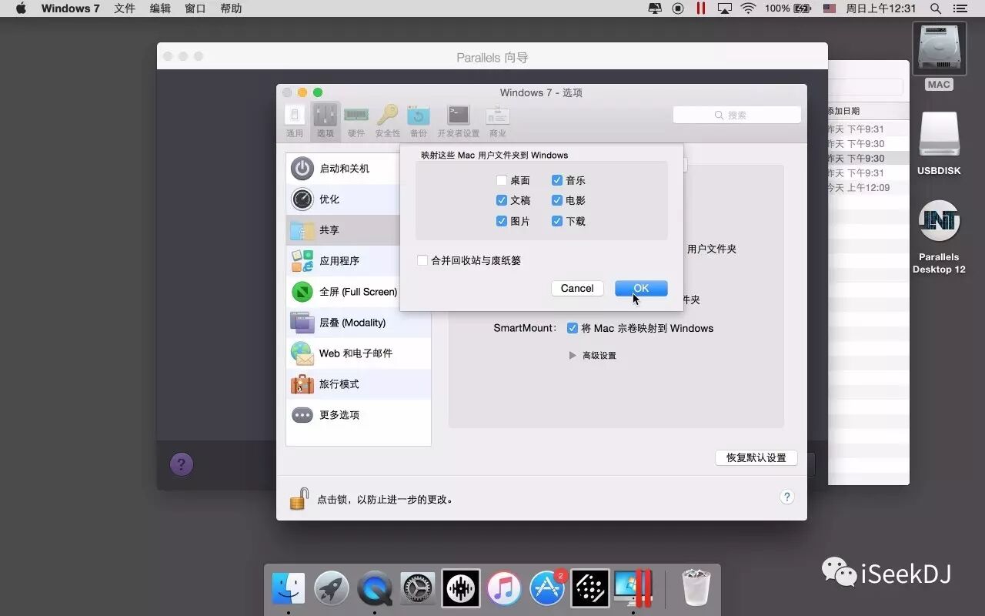The image size is (985, 616).
Task: Open 开发者设置 (Developer settings) icon
Action: (459, 122)
